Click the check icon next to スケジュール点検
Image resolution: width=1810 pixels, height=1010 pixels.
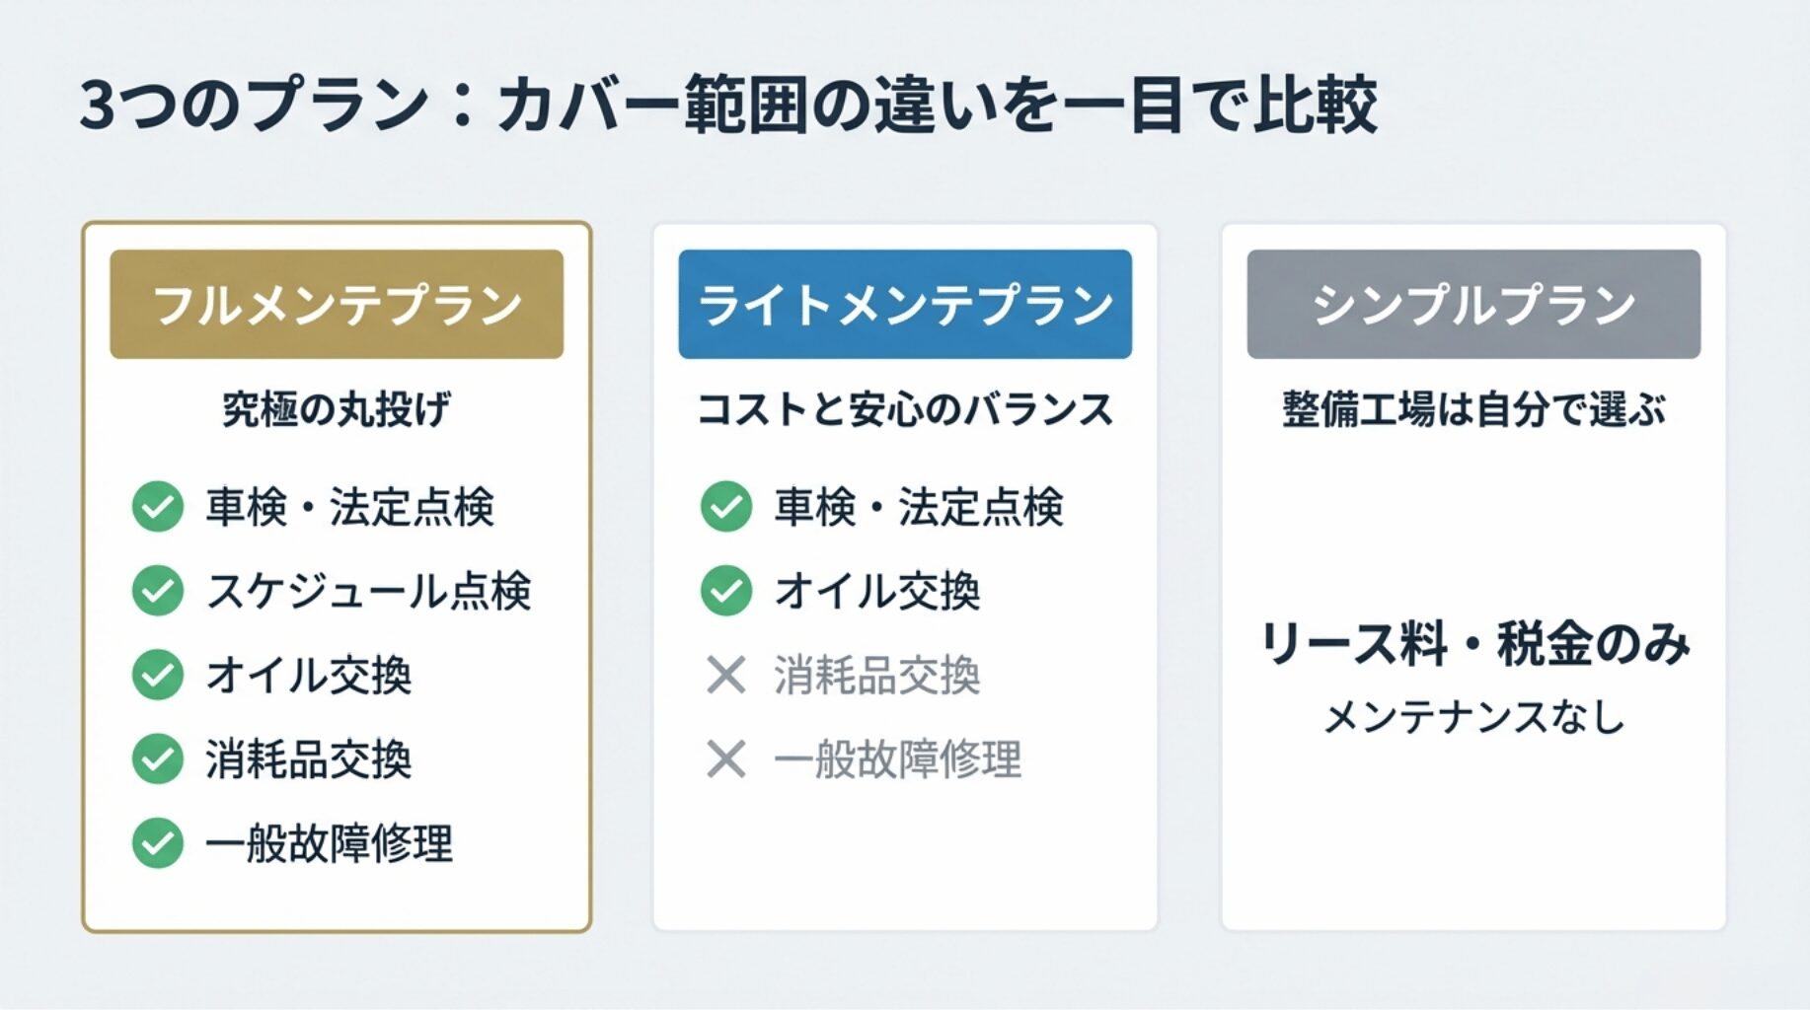pyautogui.click(x=158, y=591)
